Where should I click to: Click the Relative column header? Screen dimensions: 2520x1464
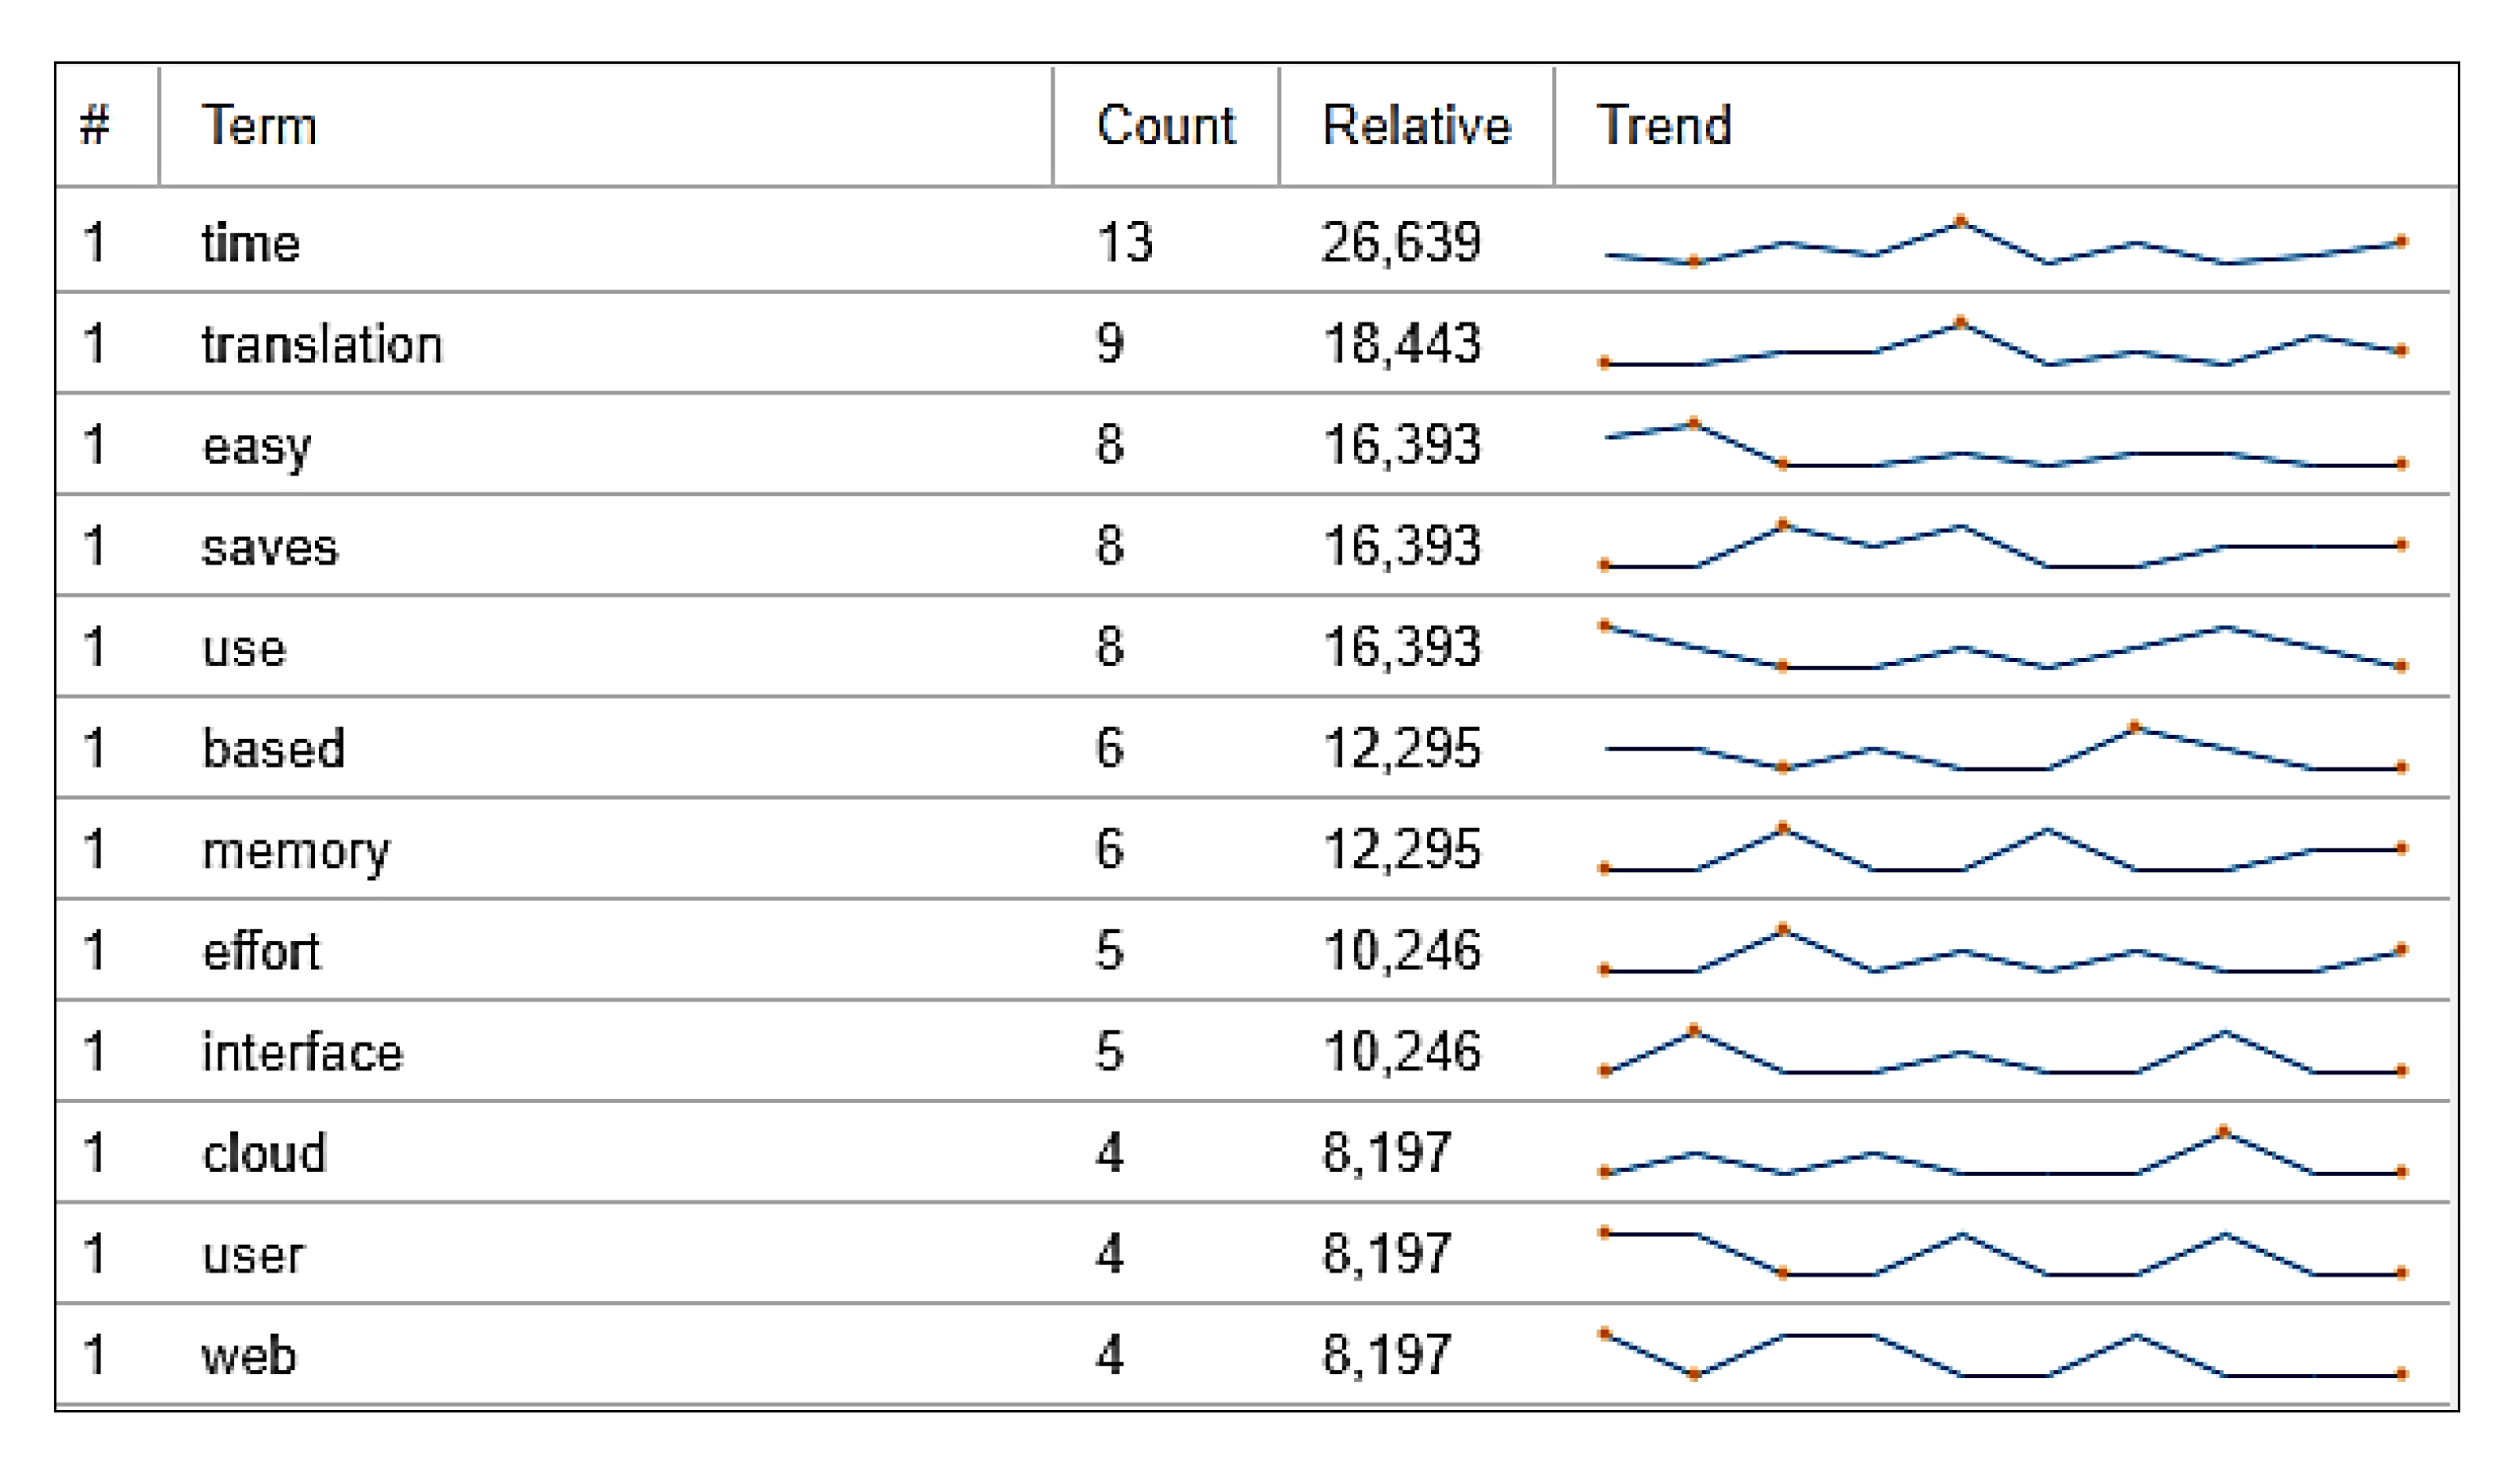[1415, 126]
